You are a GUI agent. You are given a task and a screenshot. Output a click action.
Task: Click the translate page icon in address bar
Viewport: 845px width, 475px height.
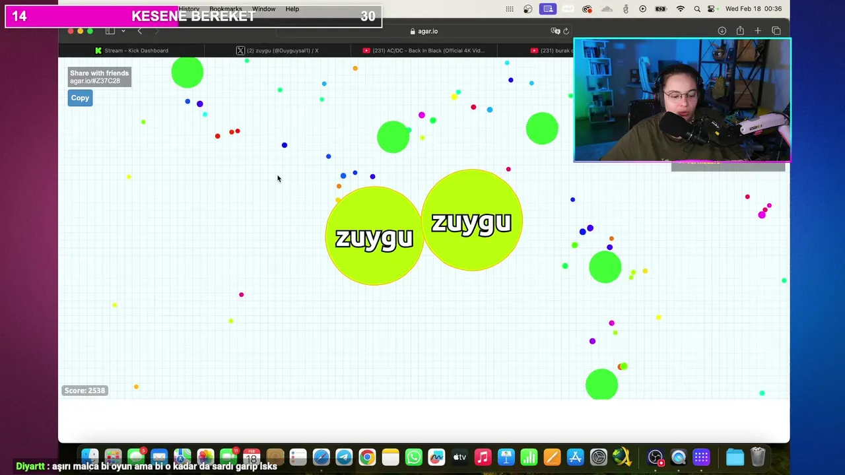click(x=555, y=31)
